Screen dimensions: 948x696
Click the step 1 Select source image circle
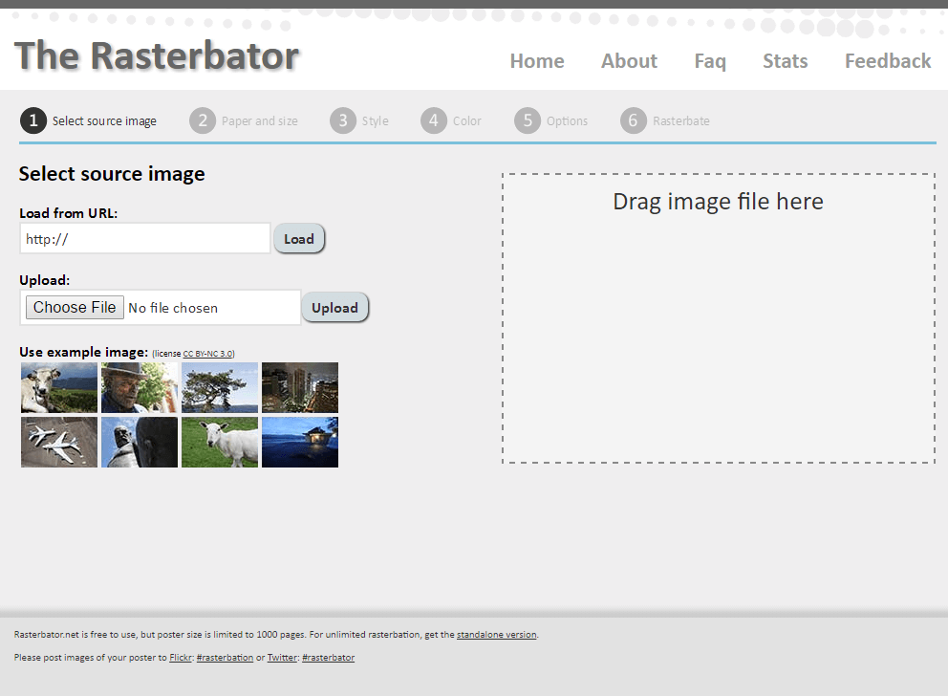point(32,120)
